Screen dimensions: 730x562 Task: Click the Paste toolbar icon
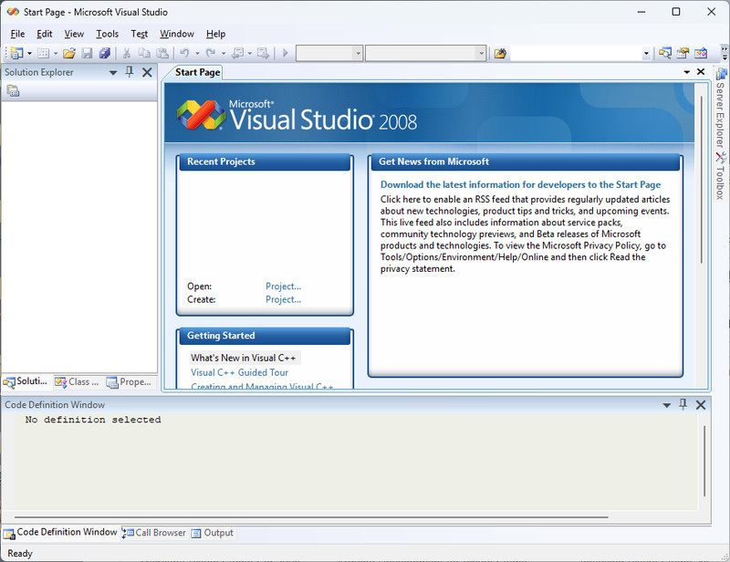tap(162, 53)
